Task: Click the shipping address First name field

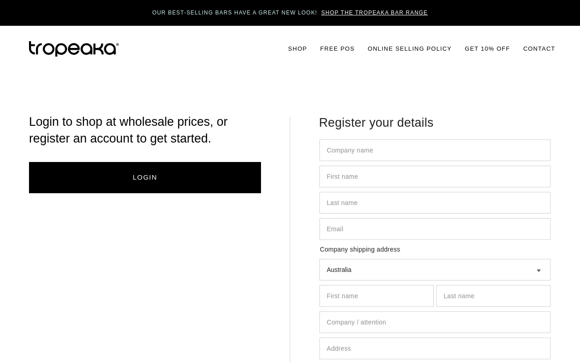Action: click(x=377, y=296)
